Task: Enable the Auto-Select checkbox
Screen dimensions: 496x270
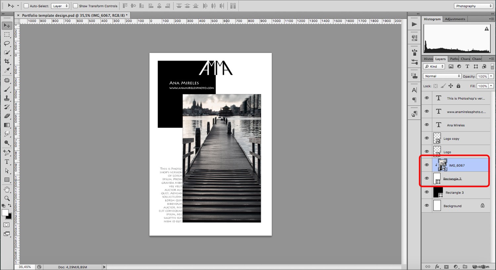Action: 25,6
